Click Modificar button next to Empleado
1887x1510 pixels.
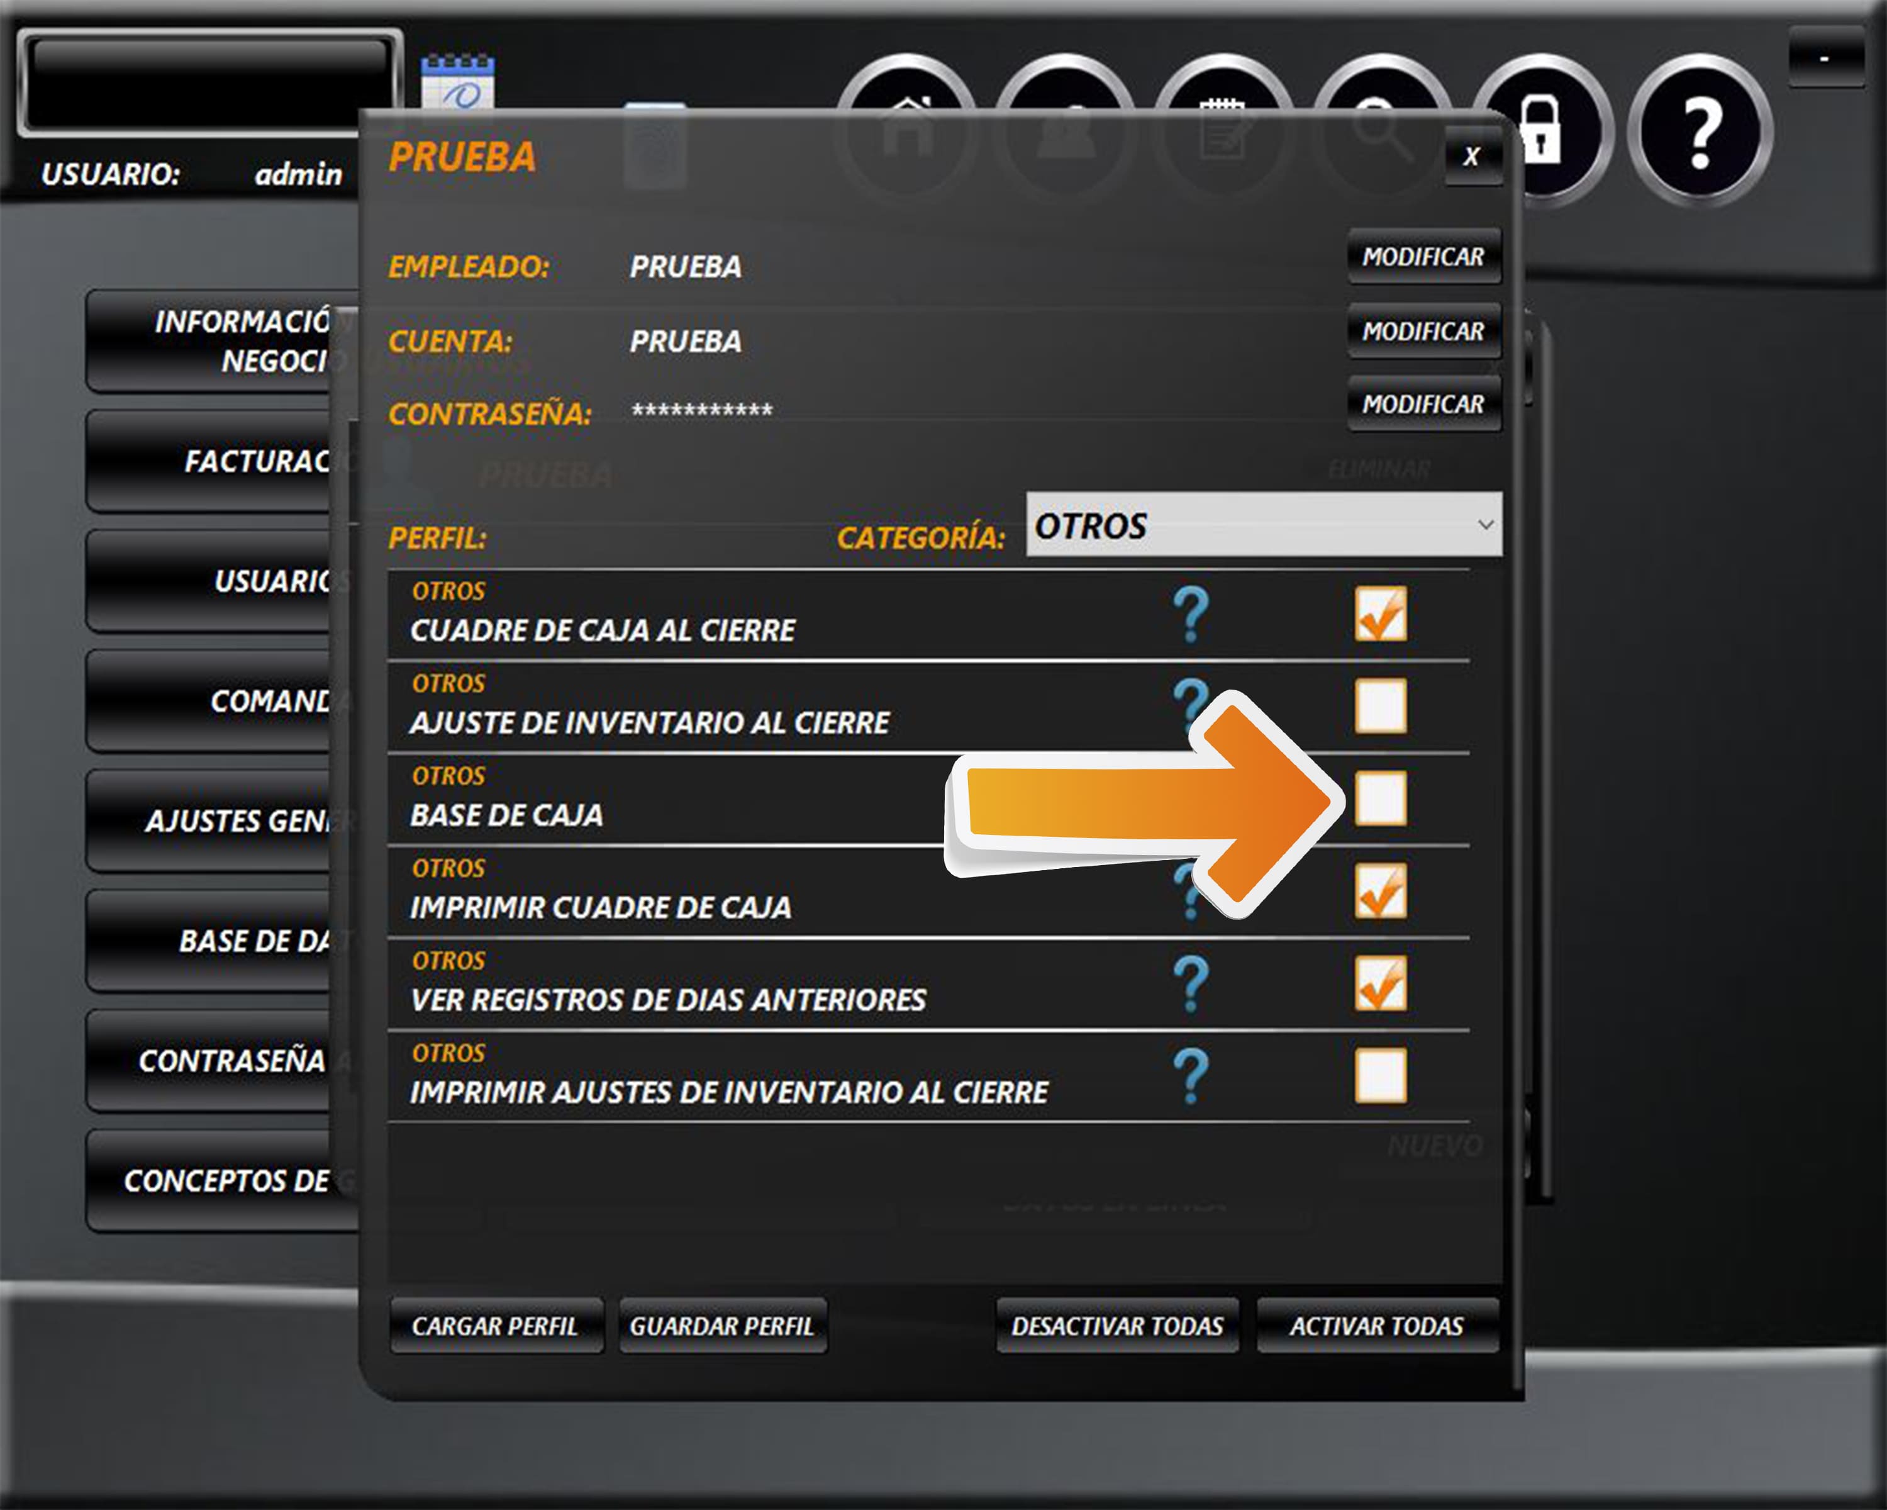(x=1423, y=257)
